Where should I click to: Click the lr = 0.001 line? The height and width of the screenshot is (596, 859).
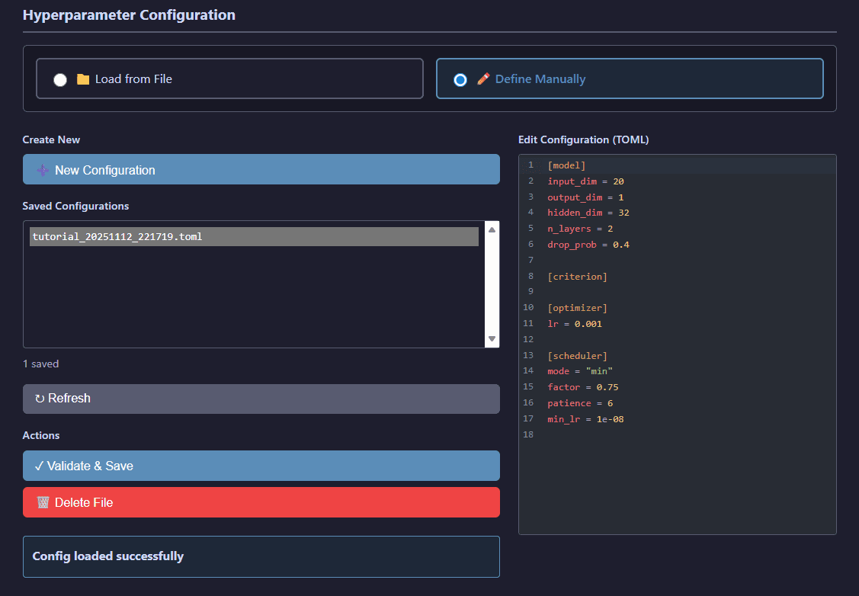click(x=575, y=324)
